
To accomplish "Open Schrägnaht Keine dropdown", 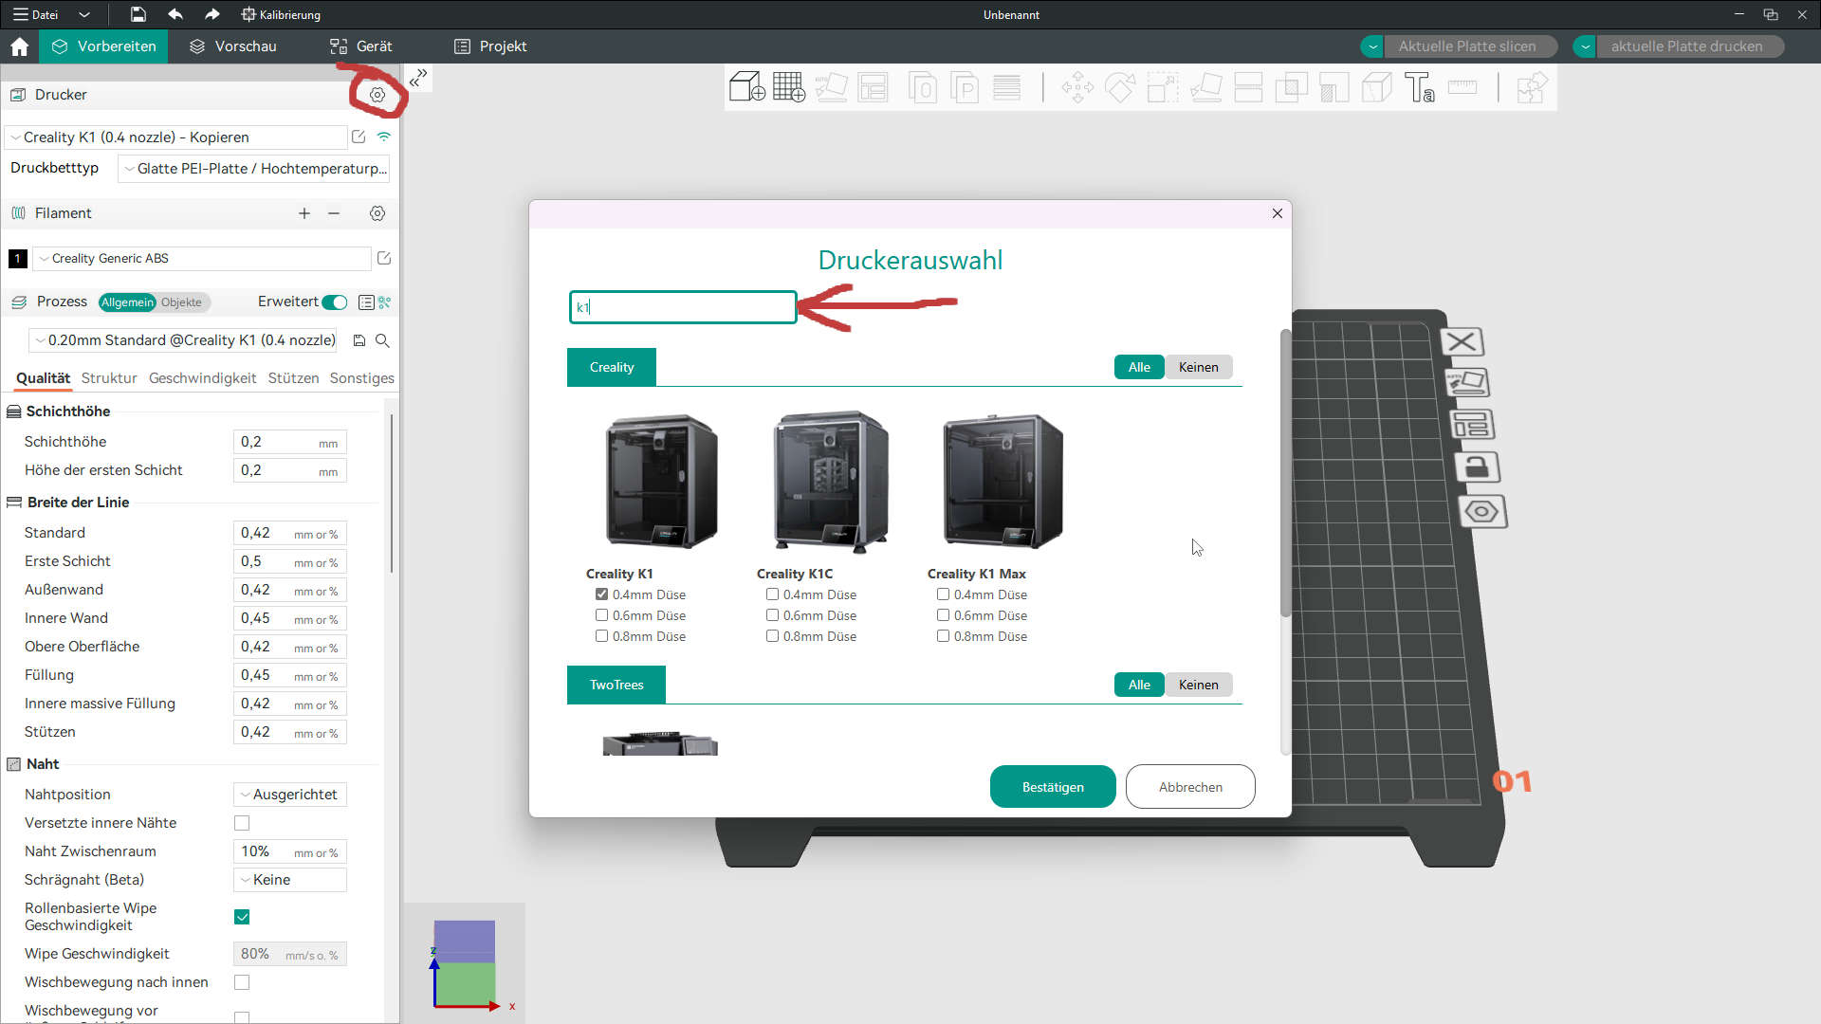I will coord(290,880).
